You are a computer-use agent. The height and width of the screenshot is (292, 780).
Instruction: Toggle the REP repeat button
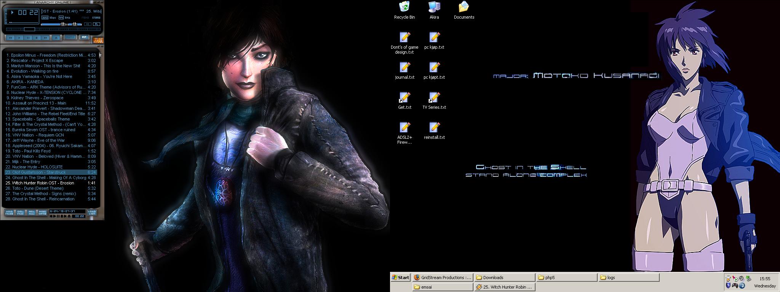tap(84, 37)
